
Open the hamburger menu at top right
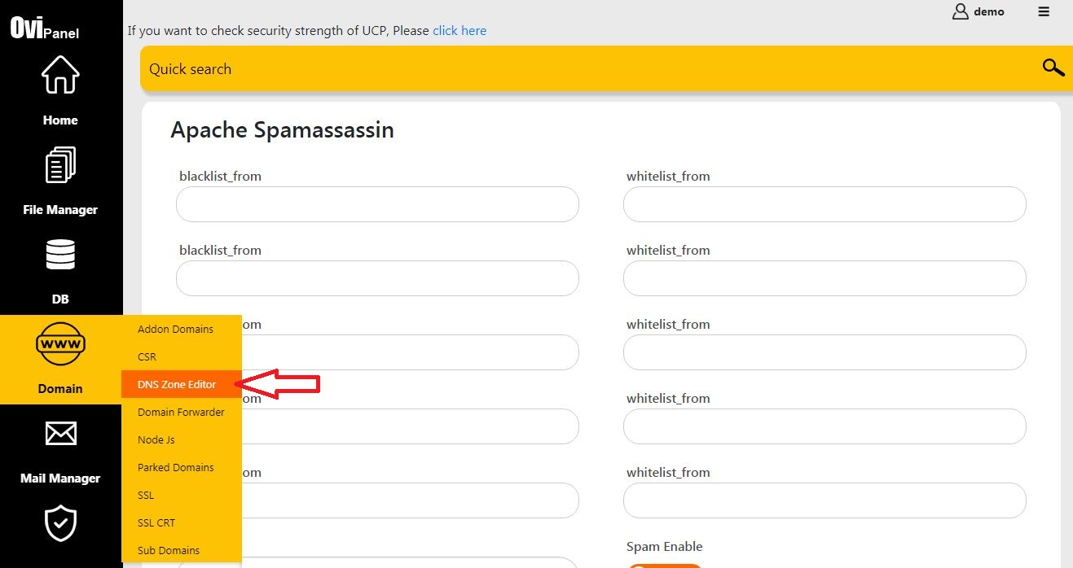1044,12
